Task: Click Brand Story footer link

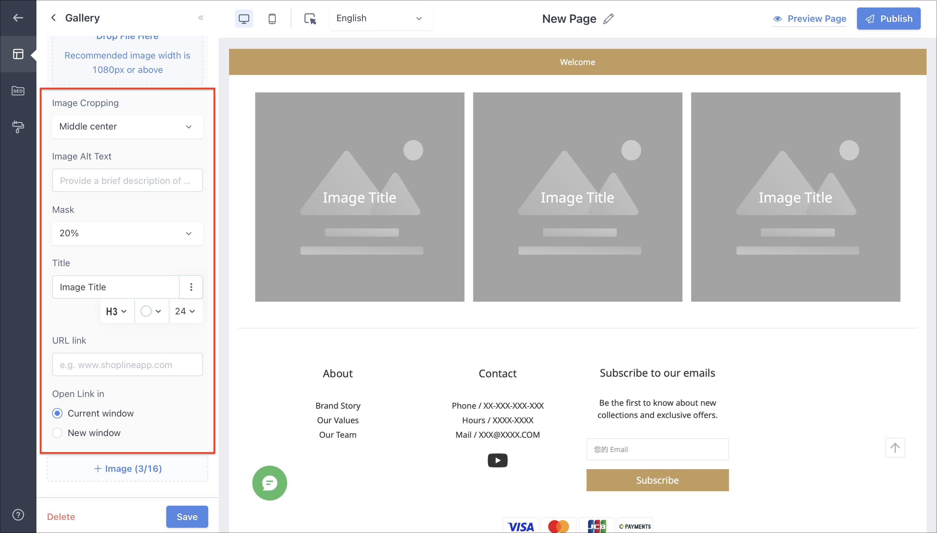Action: [338, 405]
